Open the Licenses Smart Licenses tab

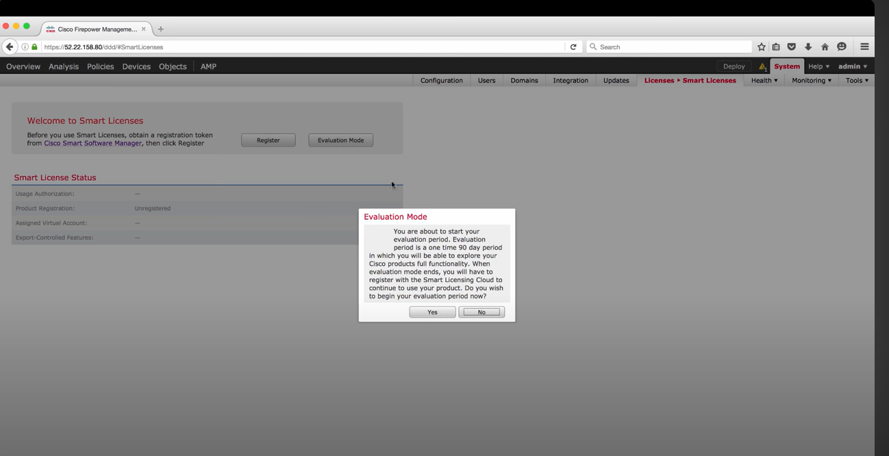(690, 80)
